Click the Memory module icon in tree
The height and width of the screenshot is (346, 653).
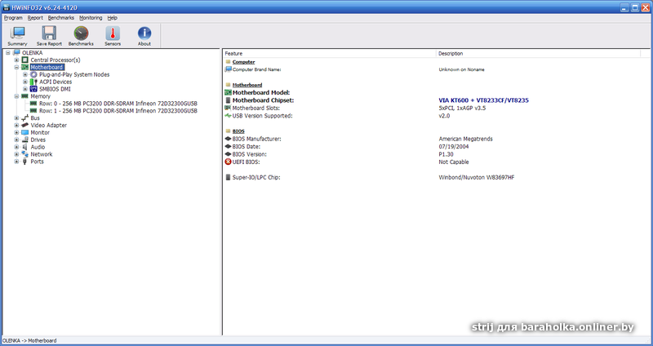(25, 96)
